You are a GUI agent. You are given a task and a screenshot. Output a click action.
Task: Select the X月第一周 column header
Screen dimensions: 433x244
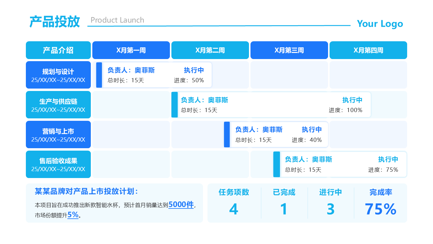click(x=131, y=50)
